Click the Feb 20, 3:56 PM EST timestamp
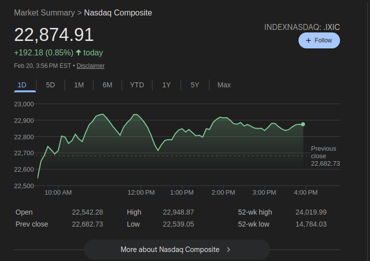Screen dimensions: 370x261 [x=42, y=66]
